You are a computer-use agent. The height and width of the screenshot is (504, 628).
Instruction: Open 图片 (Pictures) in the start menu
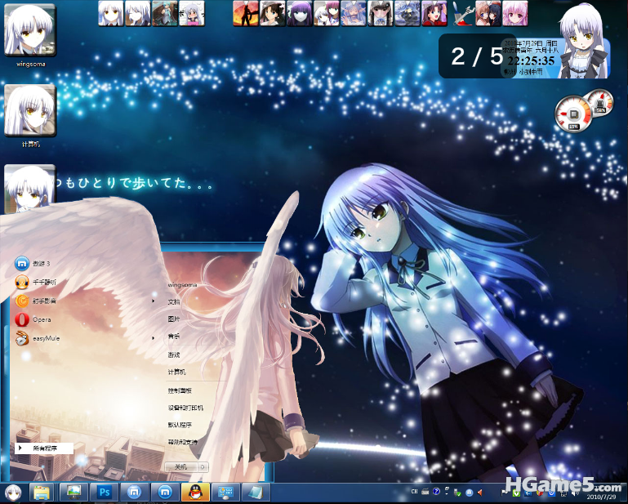pos(174,319)
